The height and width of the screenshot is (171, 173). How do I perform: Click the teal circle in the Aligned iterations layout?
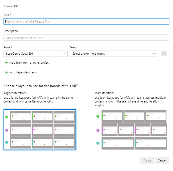(7, 142)
